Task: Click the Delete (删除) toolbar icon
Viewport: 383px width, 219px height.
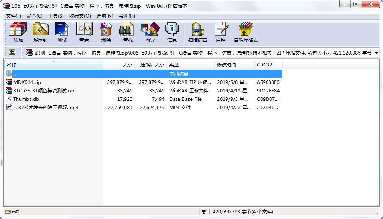Action: pyautogui.click(x=106, y=32)
